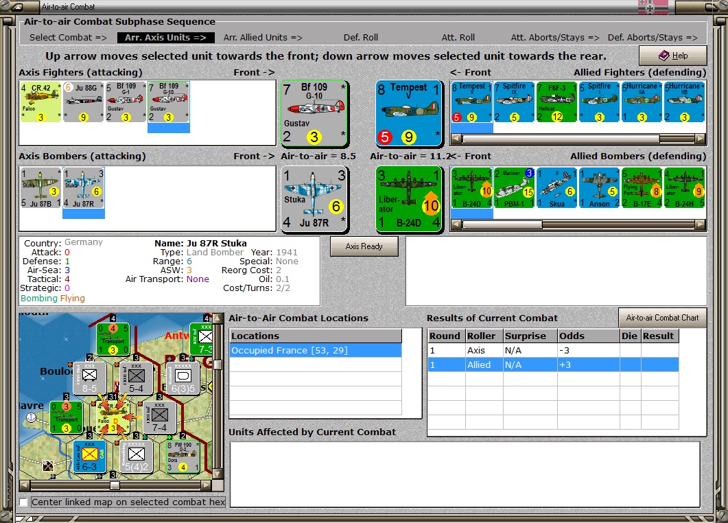Select the Spitfire counter with rating 7

point(515,102)
